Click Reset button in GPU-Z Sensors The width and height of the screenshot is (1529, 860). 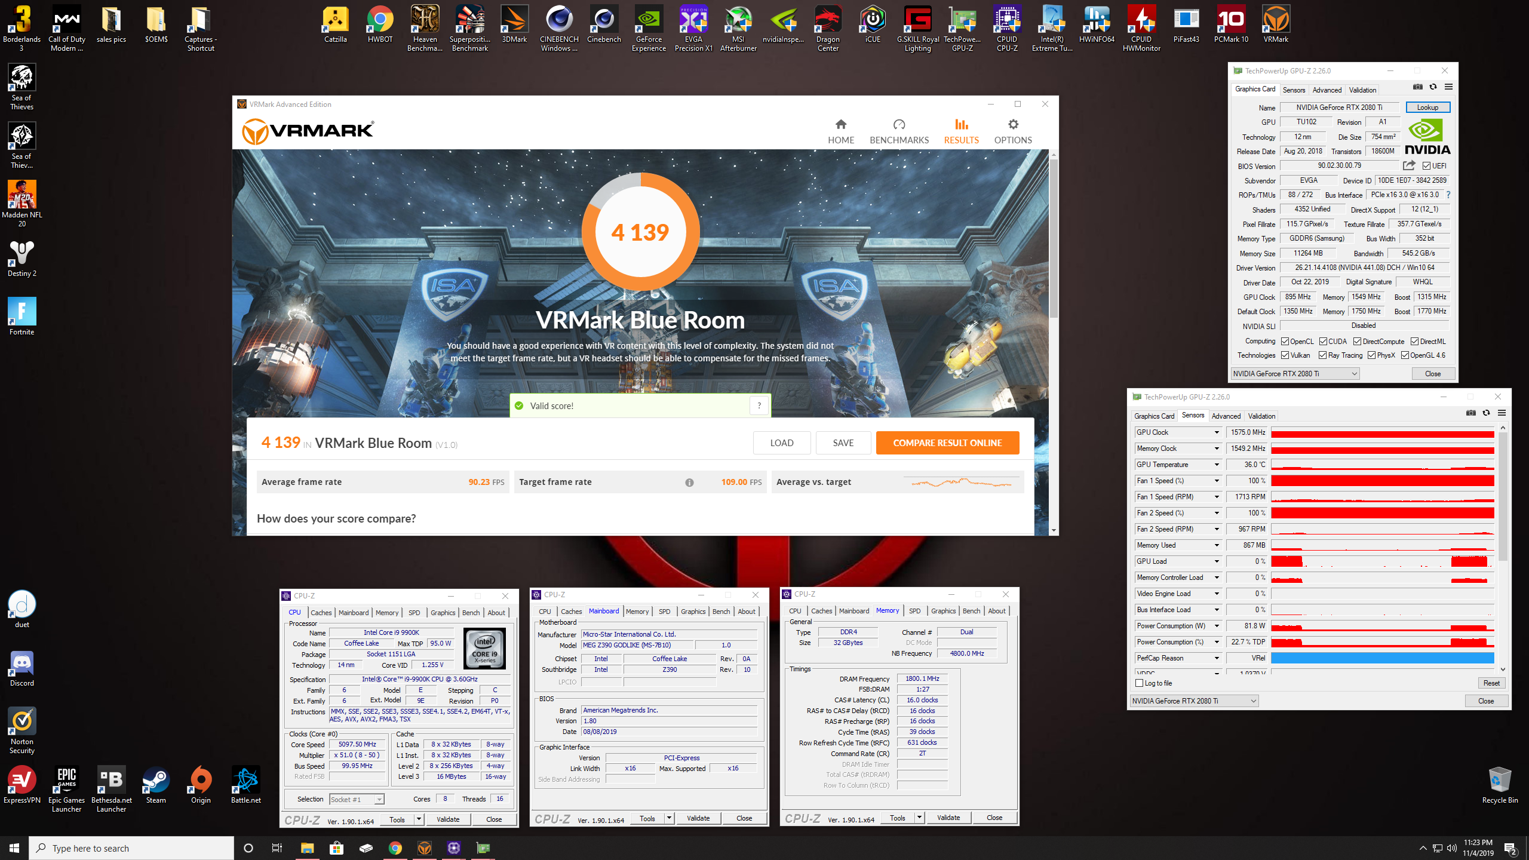pos(1491,683)
